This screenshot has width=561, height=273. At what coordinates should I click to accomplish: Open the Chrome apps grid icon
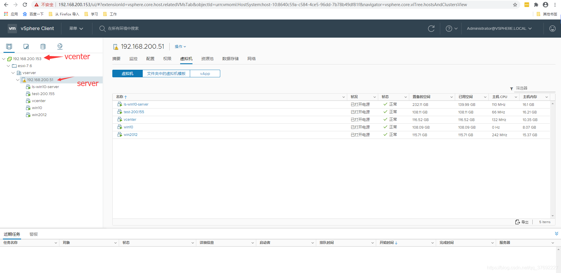click(6, 14)
